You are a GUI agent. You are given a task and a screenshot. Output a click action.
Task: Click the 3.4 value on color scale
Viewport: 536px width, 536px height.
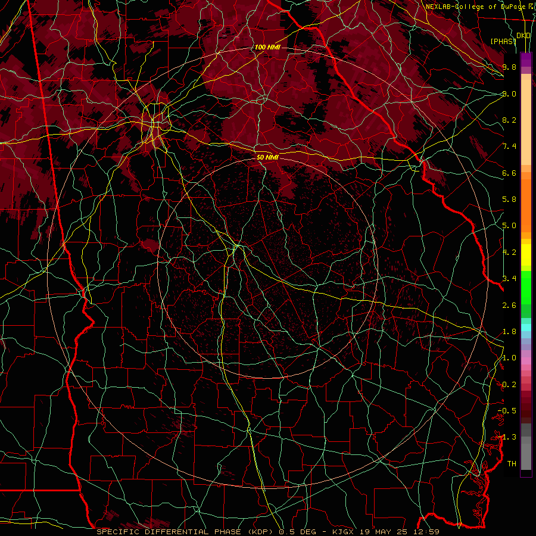pos(509,279)
